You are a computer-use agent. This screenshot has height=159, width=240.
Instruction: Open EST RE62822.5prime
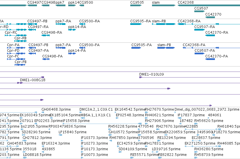tap(173, 155)
